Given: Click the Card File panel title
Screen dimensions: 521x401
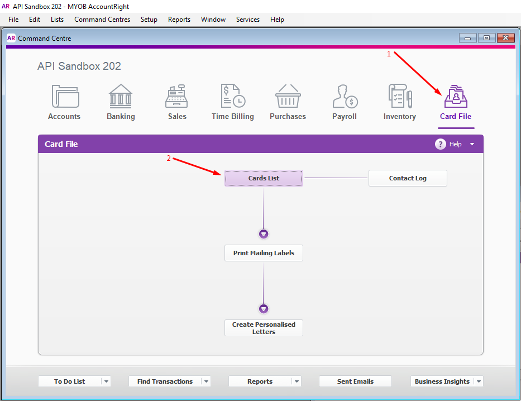Looking at the screenshot, I should (61, 144).
